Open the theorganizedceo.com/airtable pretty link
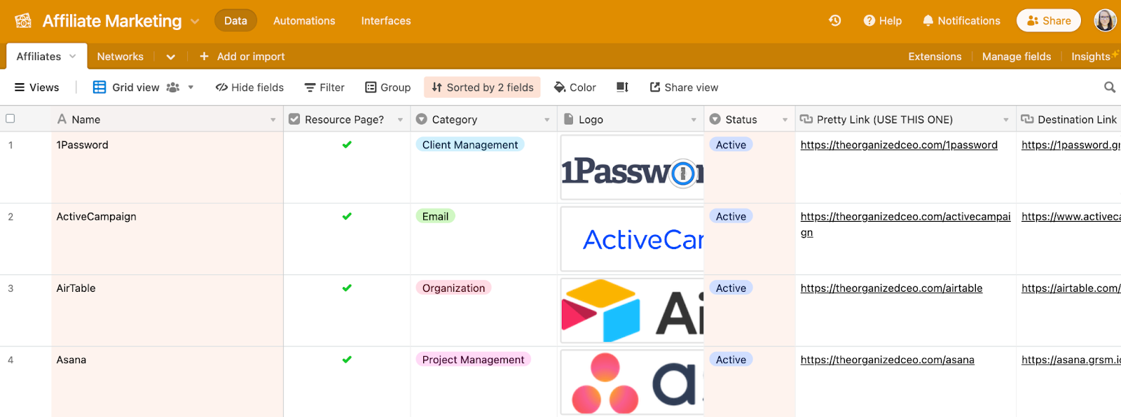 click(891, 288)
